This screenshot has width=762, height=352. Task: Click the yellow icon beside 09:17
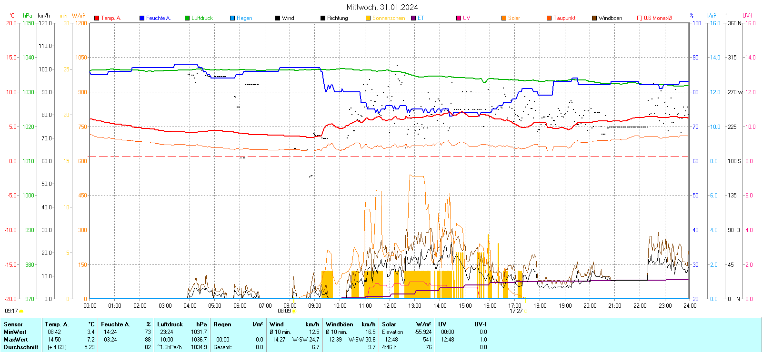tap(21, 311)
